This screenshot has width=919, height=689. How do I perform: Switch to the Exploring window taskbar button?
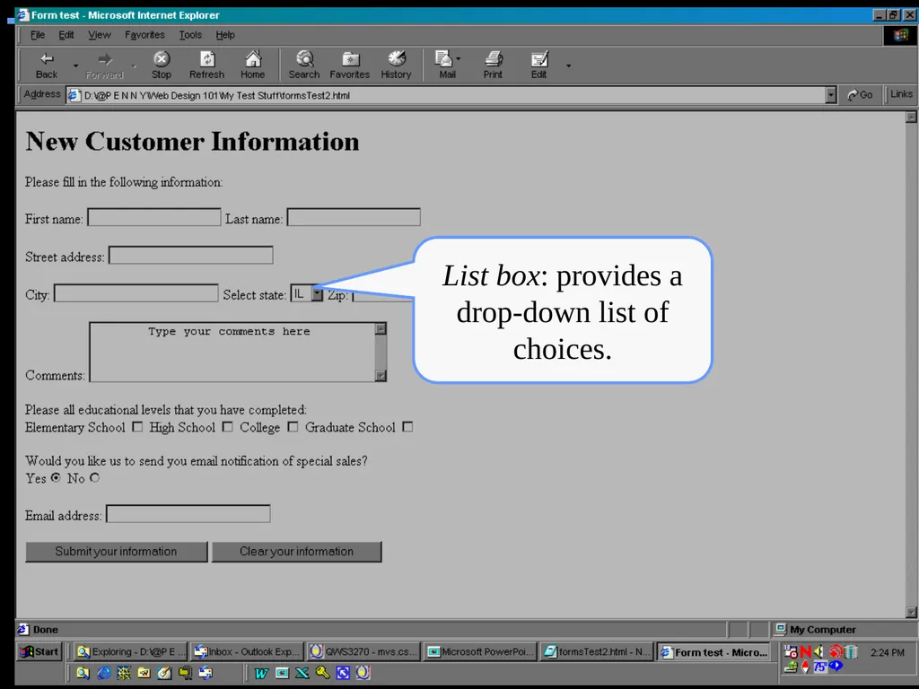pyautogui.click(x=131, y=651)
